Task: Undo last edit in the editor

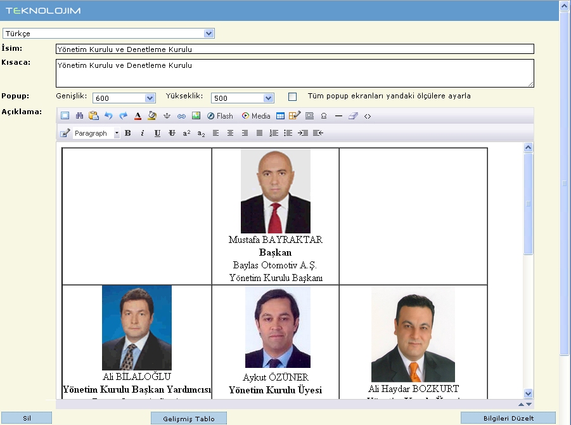Action: (x=108, y=116)
